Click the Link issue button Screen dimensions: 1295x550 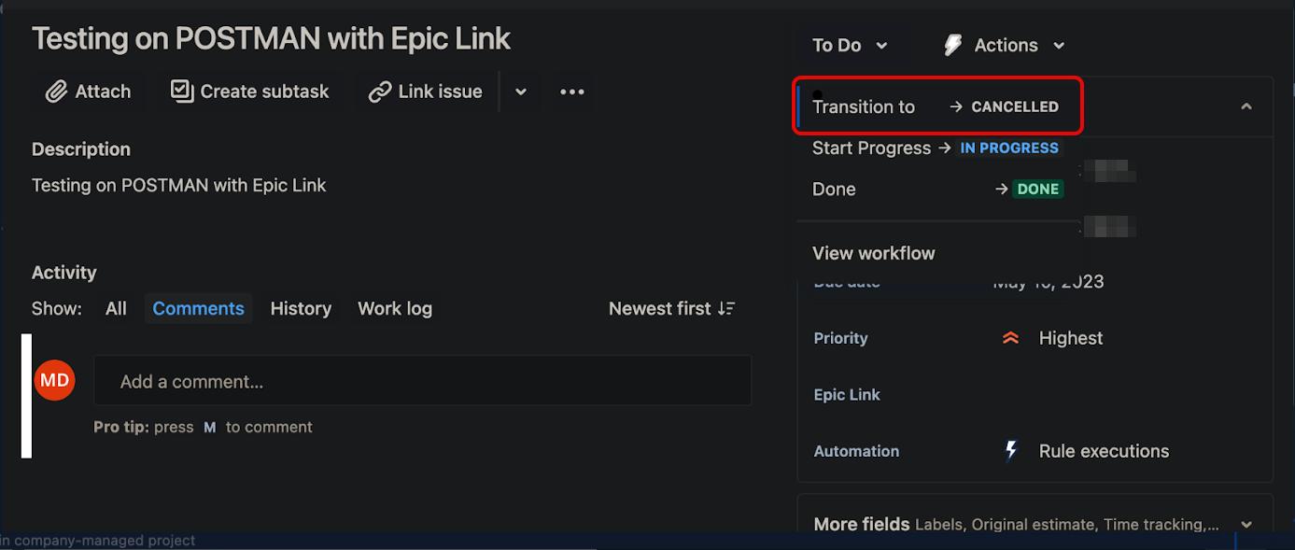coord(425,92)
